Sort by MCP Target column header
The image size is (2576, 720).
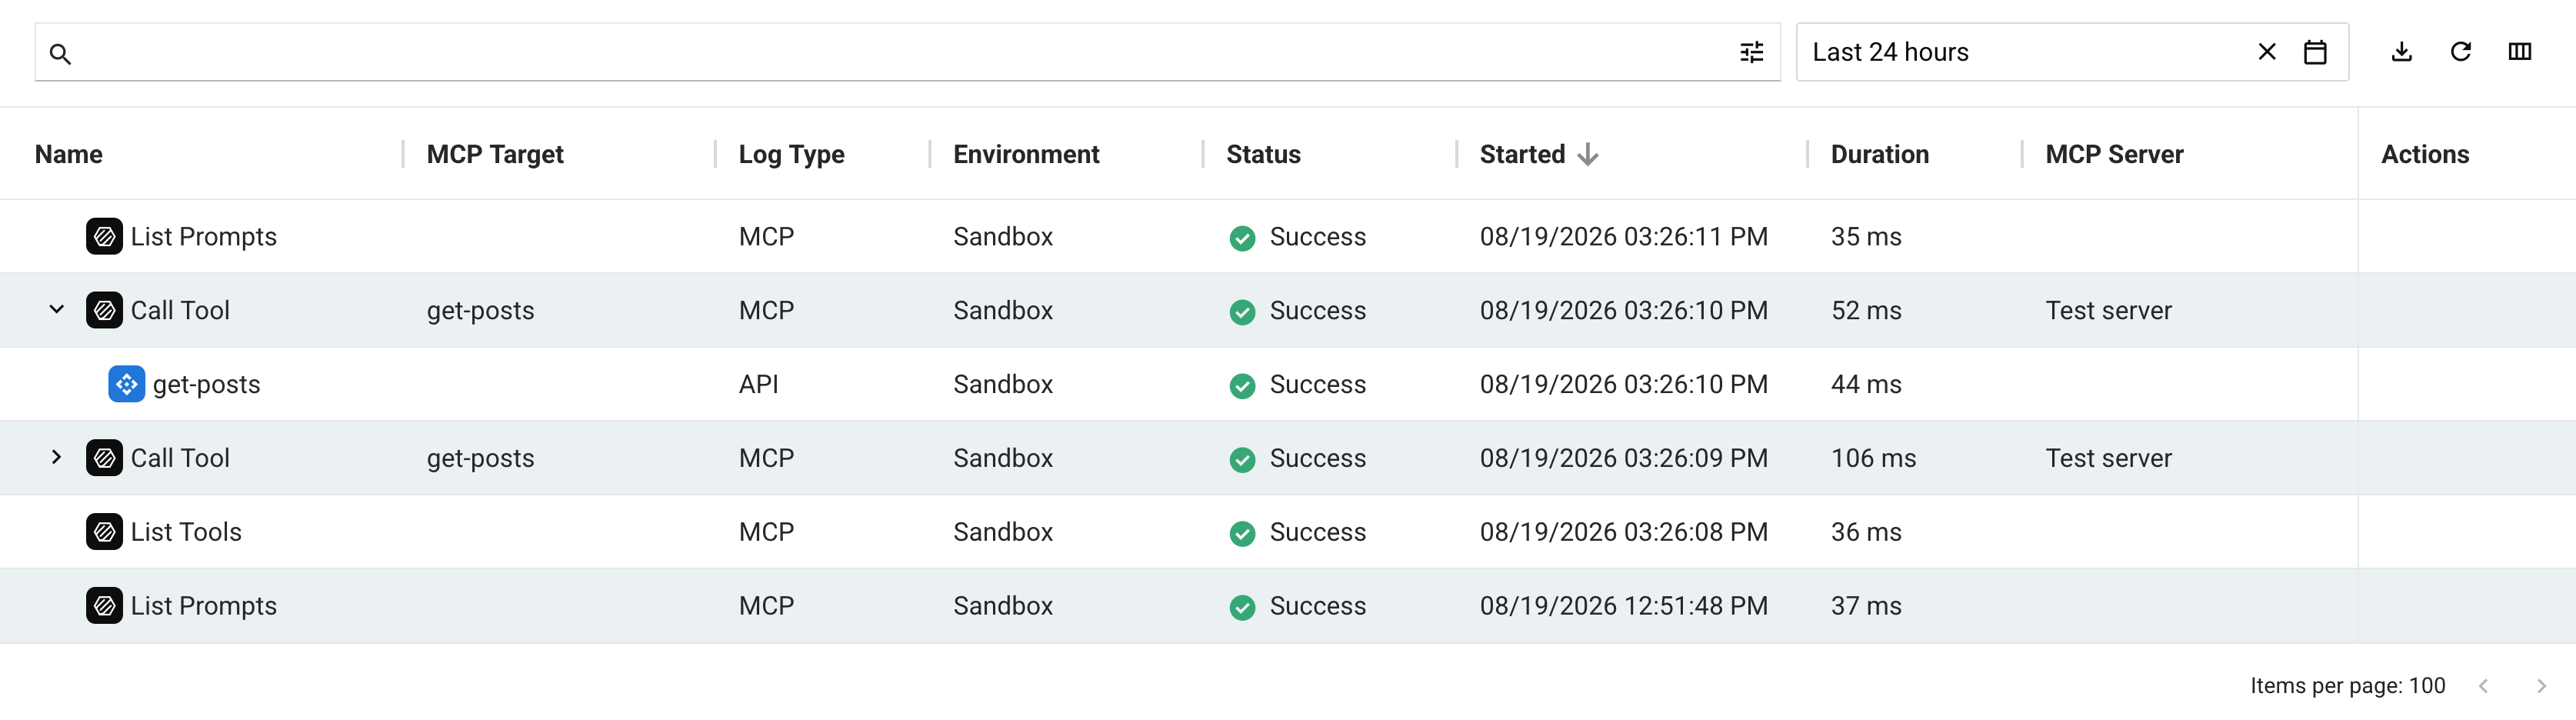(x=495, y=155)
